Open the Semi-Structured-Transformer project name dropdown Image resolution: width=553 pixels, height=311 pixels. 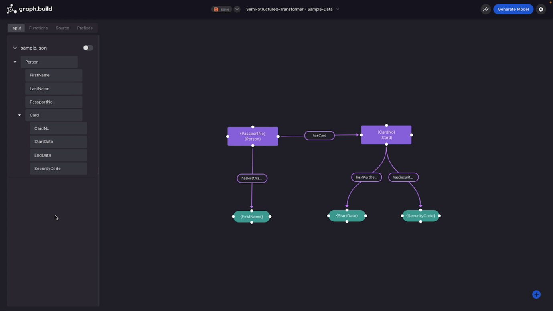tap(337, 9)
